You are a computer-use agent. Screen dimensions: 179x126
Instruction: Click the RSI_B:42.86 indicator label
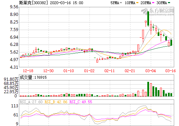click(x=56, y=102)
